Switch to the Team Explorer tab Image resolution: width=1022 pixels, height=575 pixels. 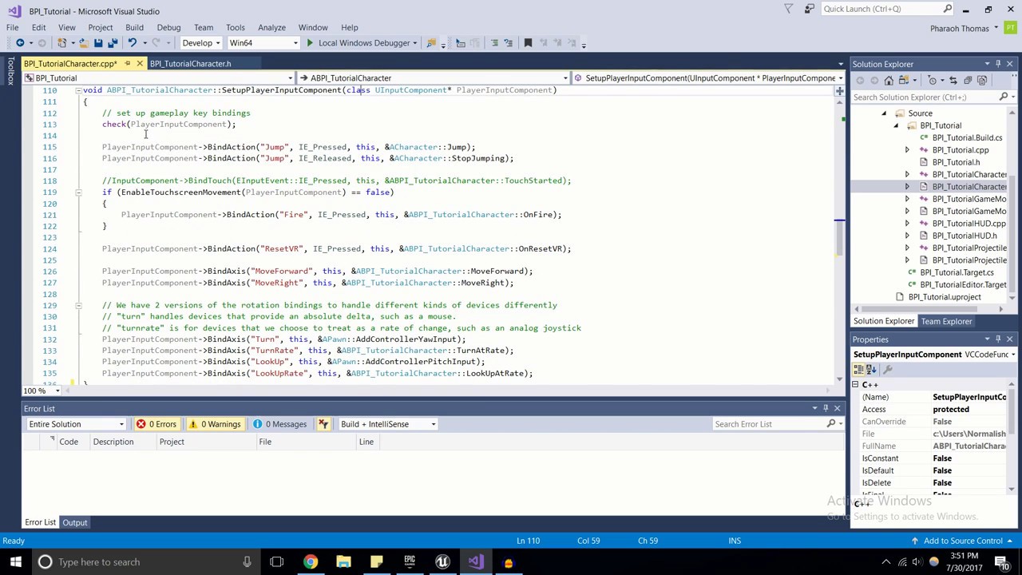pyautogui.click(x=946, y=321)
